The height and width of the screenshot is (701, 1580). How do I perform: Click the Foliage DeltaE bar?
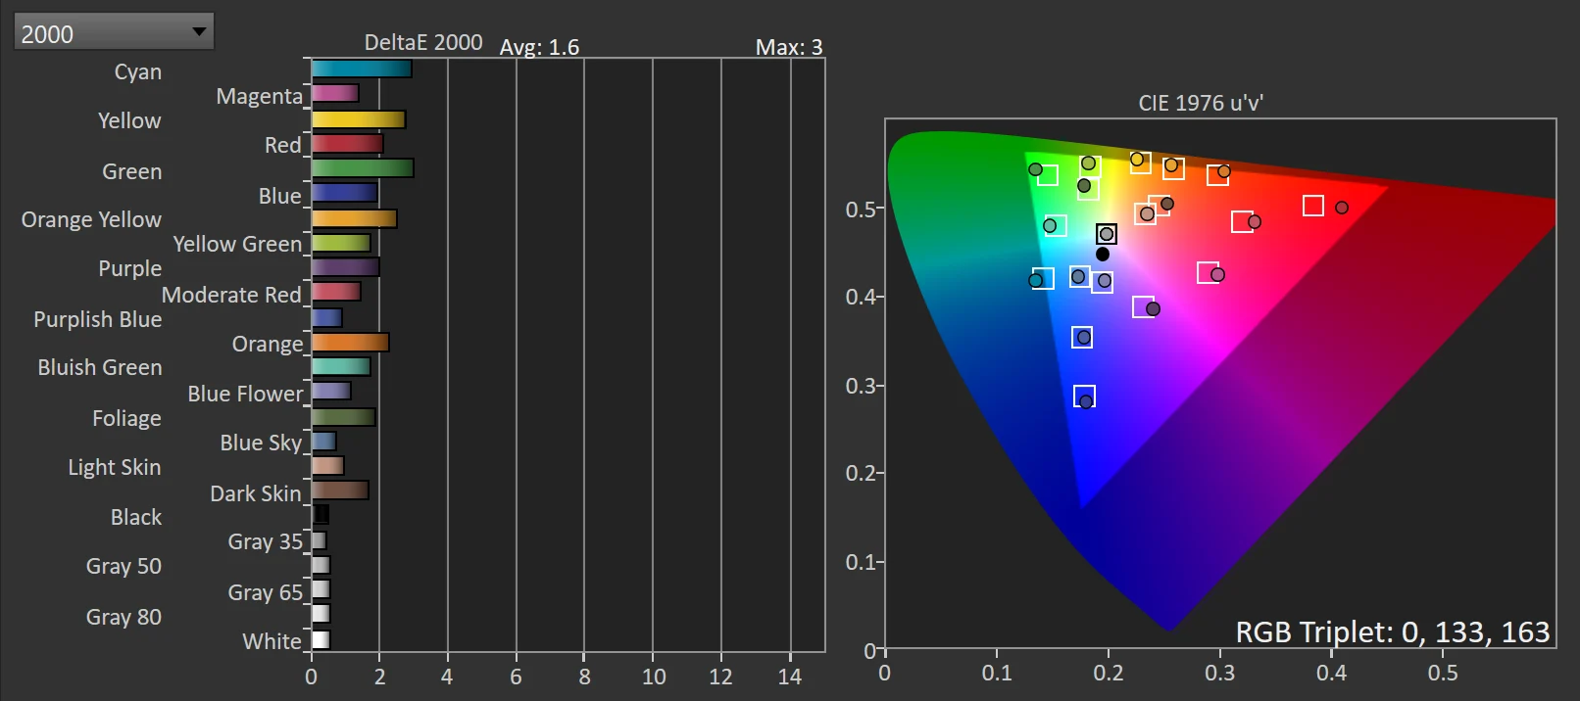(343, 416)
